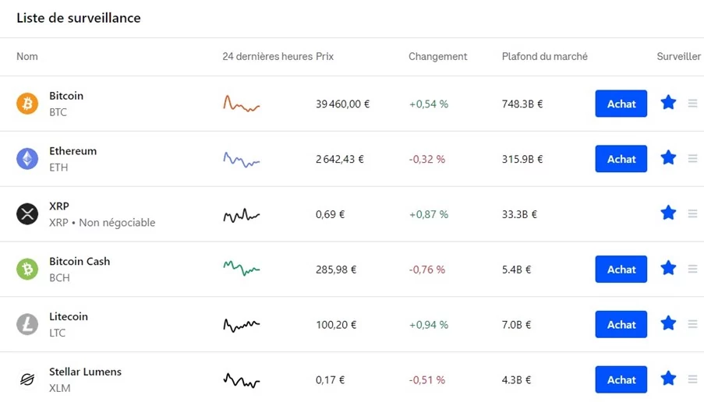Click the 24 dernières heures header
The height and width of the screenshot is (402, 704).
[x=267, y=57]
